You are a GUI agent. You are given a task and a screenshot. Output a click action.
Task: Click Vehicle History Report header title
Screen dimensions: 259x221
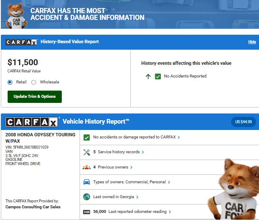pos(96,122)
